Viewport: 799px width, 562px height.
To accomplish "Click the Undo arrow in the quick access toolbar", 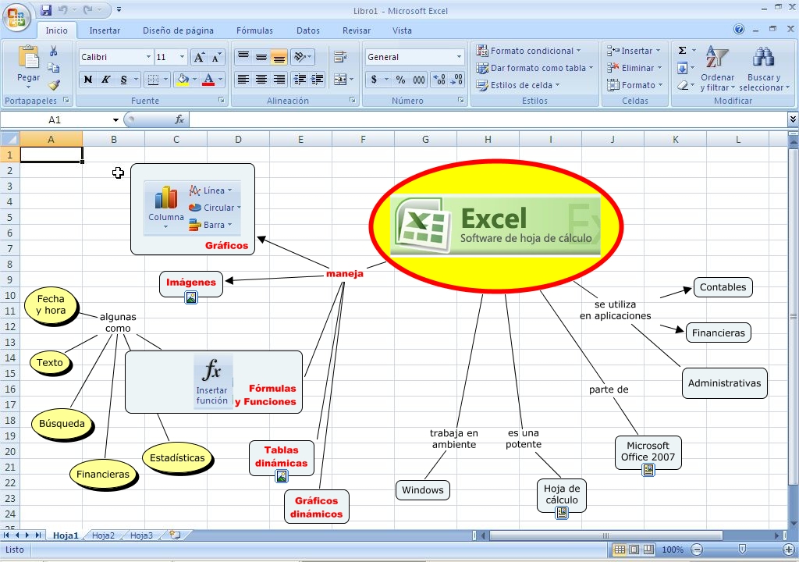I will coord(62,9).
